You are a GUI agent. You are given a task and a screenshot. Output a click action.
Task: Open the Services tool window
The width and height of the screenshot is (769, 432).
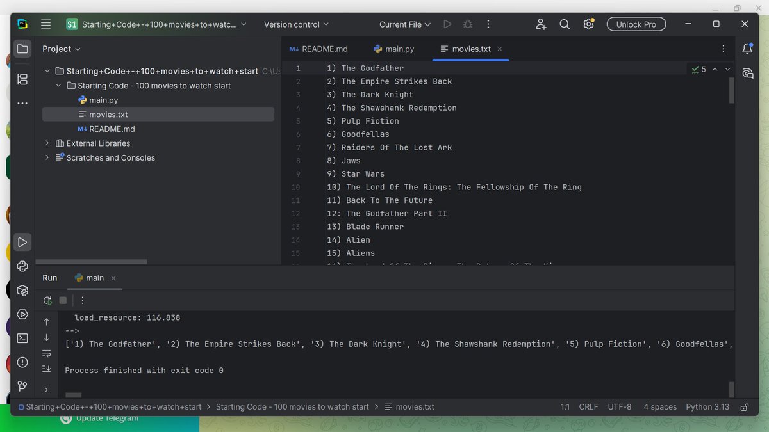(x=22, y=314)
